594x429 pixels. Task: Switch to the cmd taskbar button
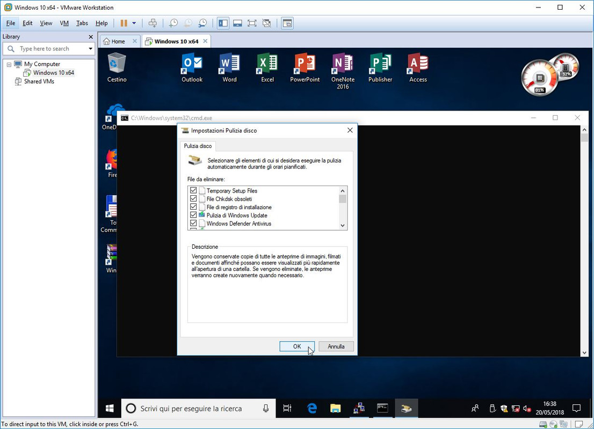[382, 408]
